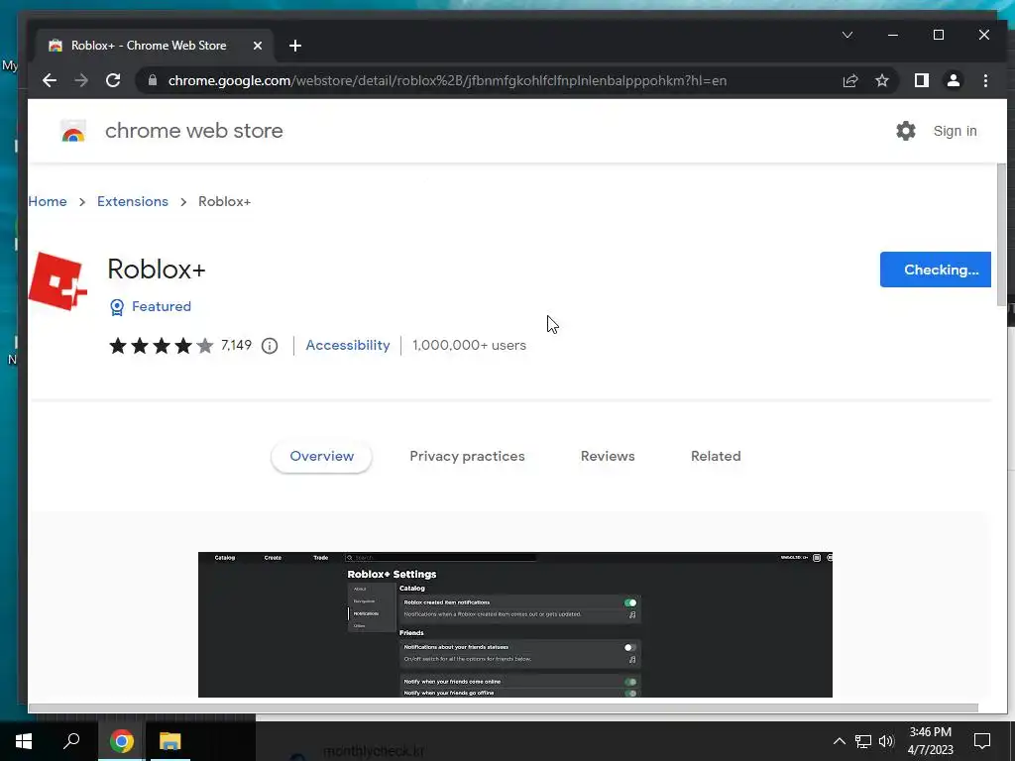Open the notification center icon
This screenshot has height=761, width=1015.
[982, 741]
